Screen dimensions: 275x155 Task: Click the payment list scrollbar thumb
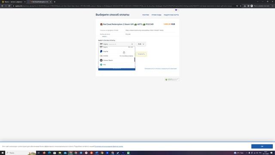click(134, 59)
